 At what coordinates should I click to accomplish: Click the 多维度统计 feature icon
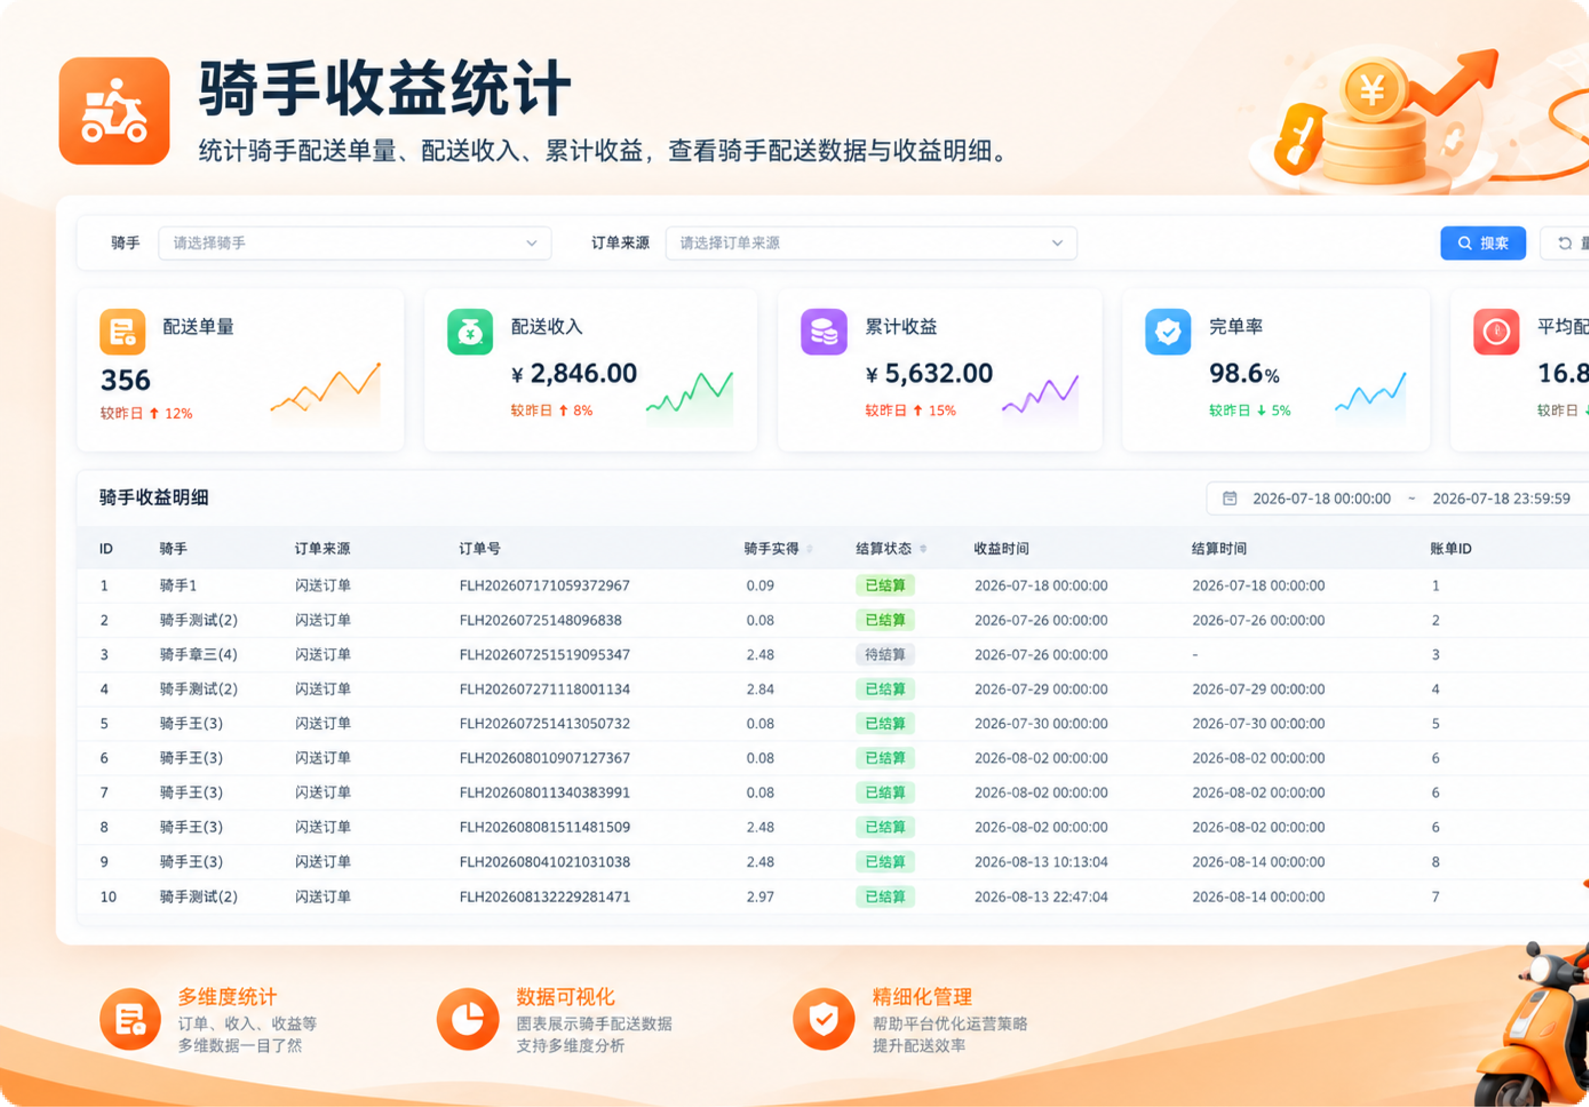pyautogui.click(x=130, y=1019)
